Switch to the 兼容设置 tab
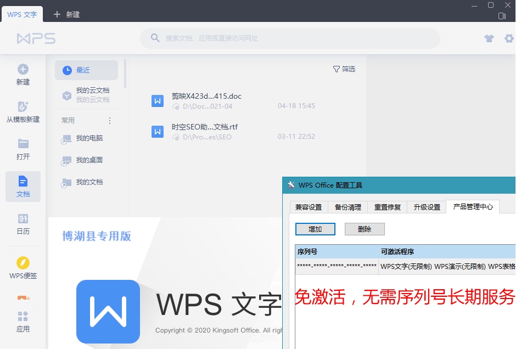 (x=309, y=207)
